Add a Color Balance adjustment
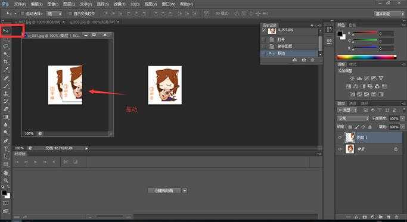This screenshot has height=222, width=407. click(x=356, y=86)
